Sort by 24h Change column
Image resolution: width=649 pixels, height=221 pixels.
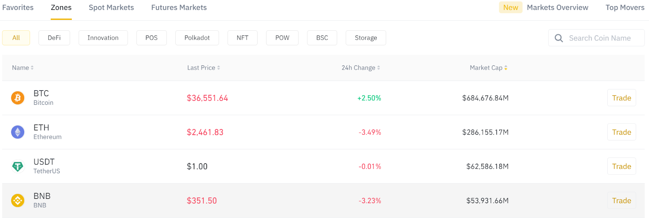coord(361,68)
